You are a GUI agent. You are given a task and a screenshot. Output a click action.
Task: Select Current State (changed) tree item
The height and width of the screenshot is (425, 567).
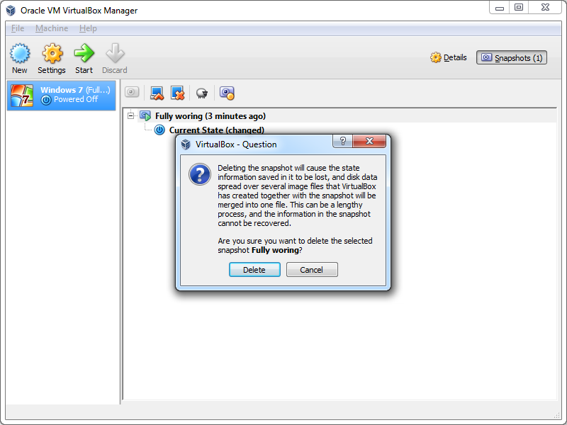coord(216,130)
